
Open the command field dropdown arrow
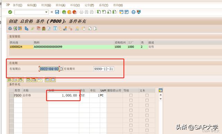(x=46, y=12)
